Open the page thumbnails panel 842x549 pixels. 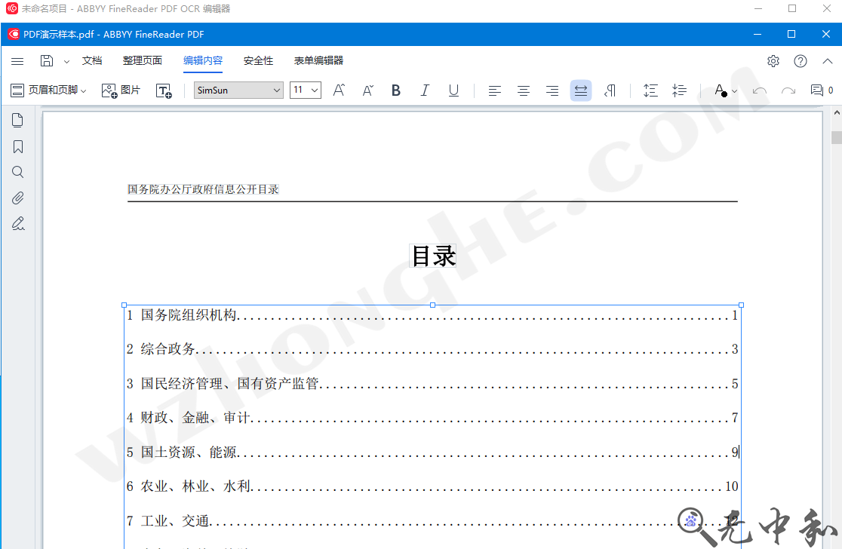point(17,119)
